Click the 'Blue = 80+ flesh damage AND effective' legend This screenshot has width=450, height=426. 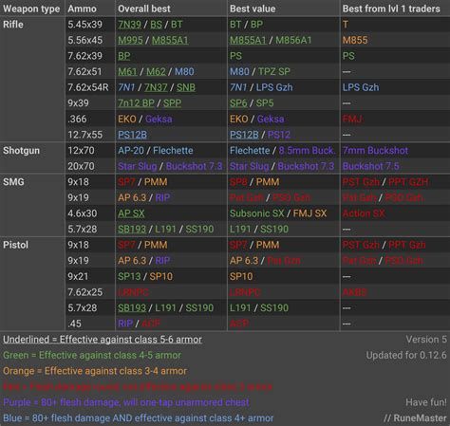(138, 418)
